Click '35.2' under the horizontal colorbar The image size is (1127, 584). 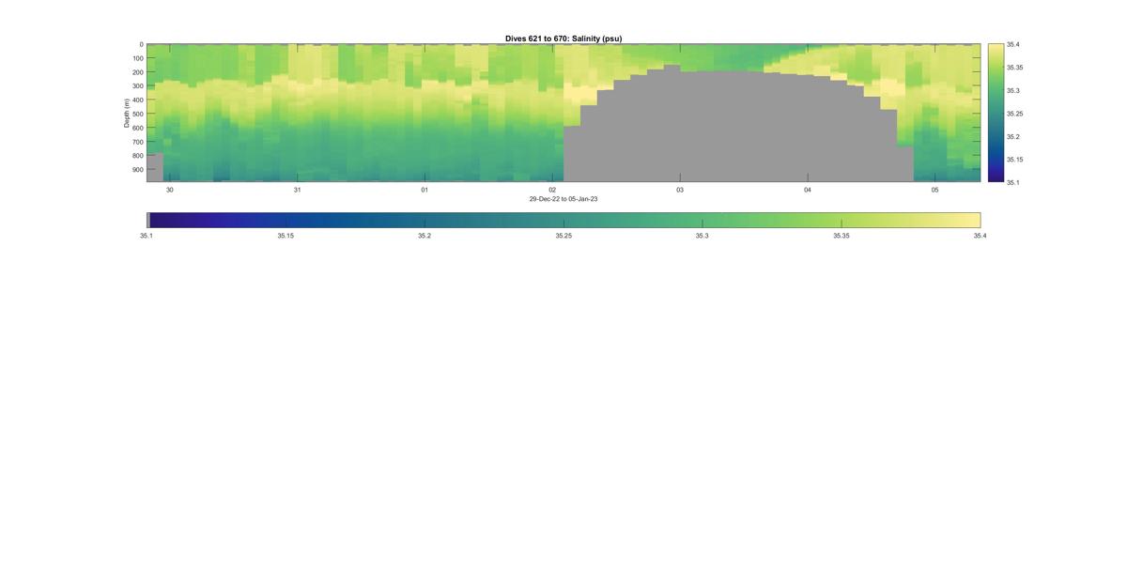(x=425, y=236)
